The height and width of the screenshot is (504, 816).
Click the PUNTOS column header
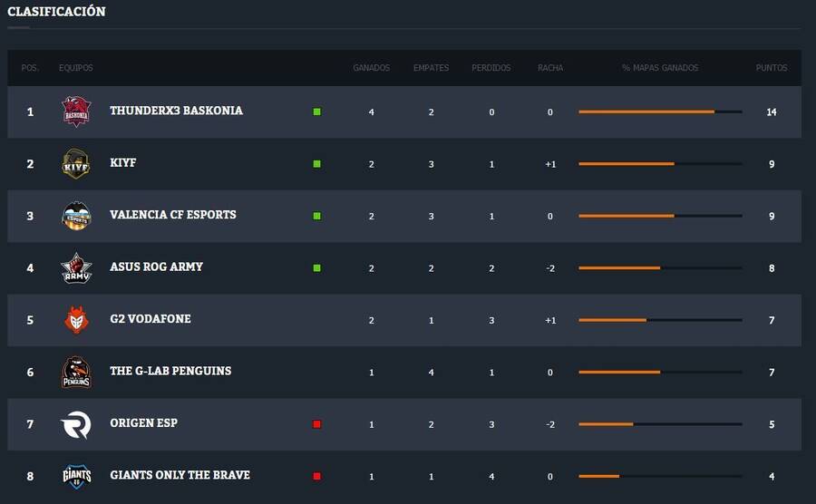click(x=772, y=68)
